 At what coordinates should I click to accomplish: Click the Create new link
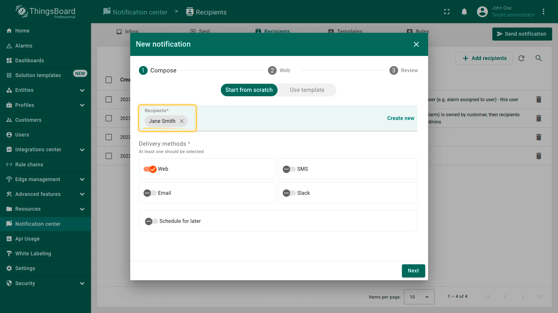pos(400,118)
